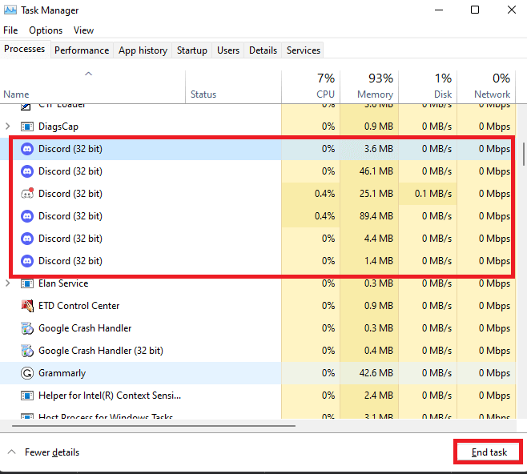527x474 pixels.
Task: Click the vertical scrollbar thumb in process list
Action: (523, 153)
